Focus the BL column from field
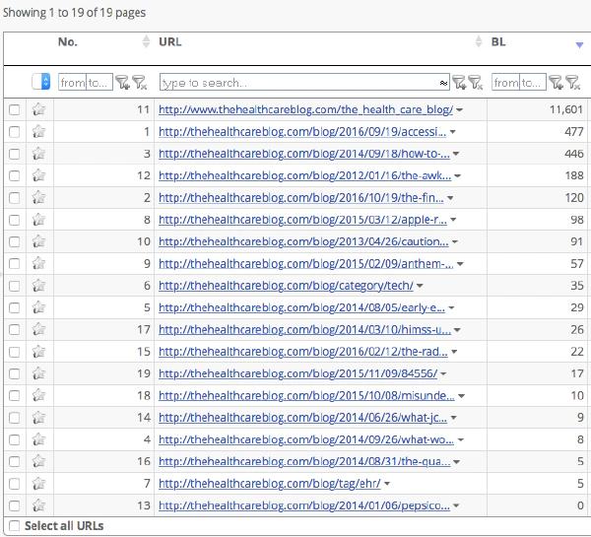The image size is (591, 537). click(506, 82)
